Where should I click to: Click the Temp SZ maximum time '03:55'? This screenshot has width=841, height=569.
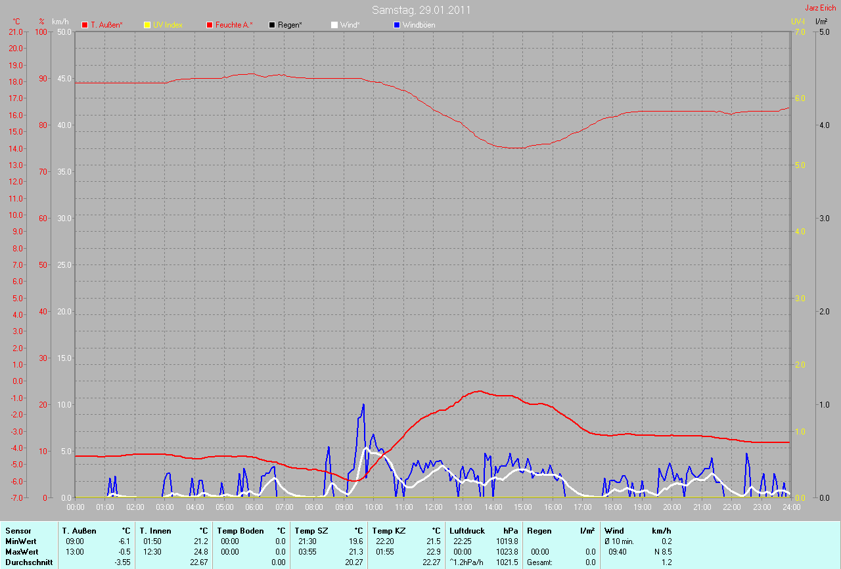coord(307,552)
